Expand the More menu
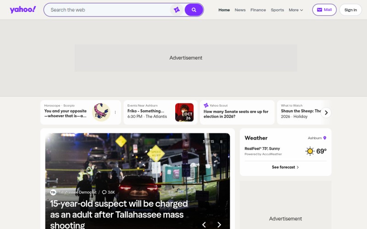The image size is (367, 229). tap(296, 10)
